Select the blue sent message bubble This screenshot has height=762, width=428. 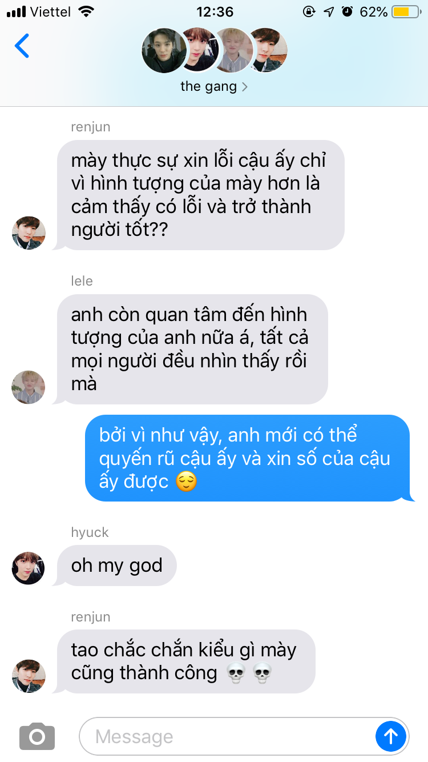248,458
